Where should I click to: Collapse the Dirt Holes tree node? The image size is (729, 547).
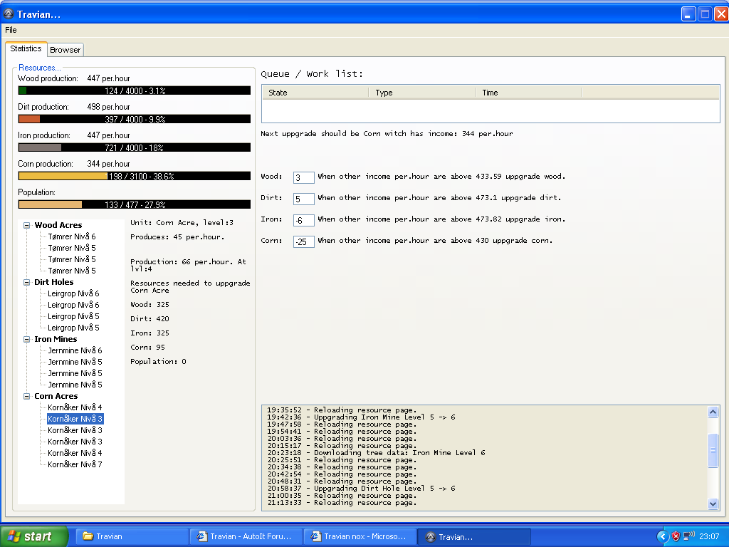pyautogui.click(x=27, y=282)
